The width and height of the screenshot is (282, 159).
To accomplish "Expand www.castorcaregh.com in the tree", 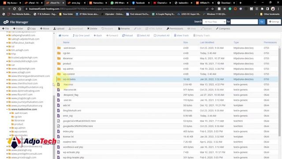I will coord(7,79).
